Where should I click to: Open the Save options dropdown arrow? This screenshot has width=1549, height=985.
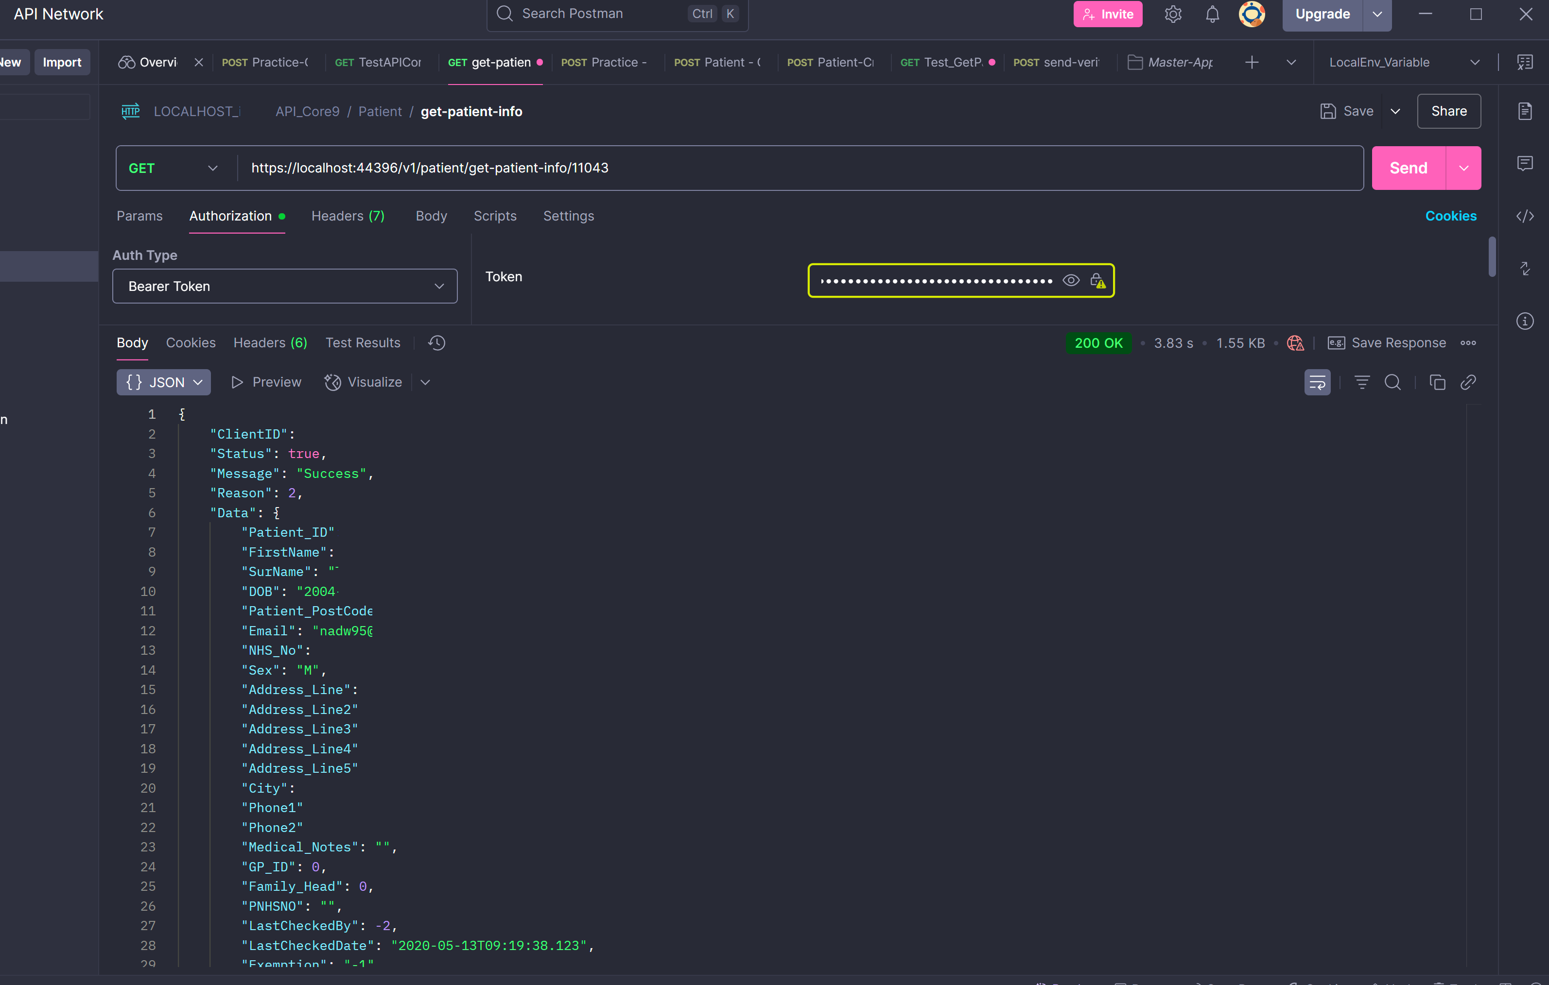coord(1395,111)
